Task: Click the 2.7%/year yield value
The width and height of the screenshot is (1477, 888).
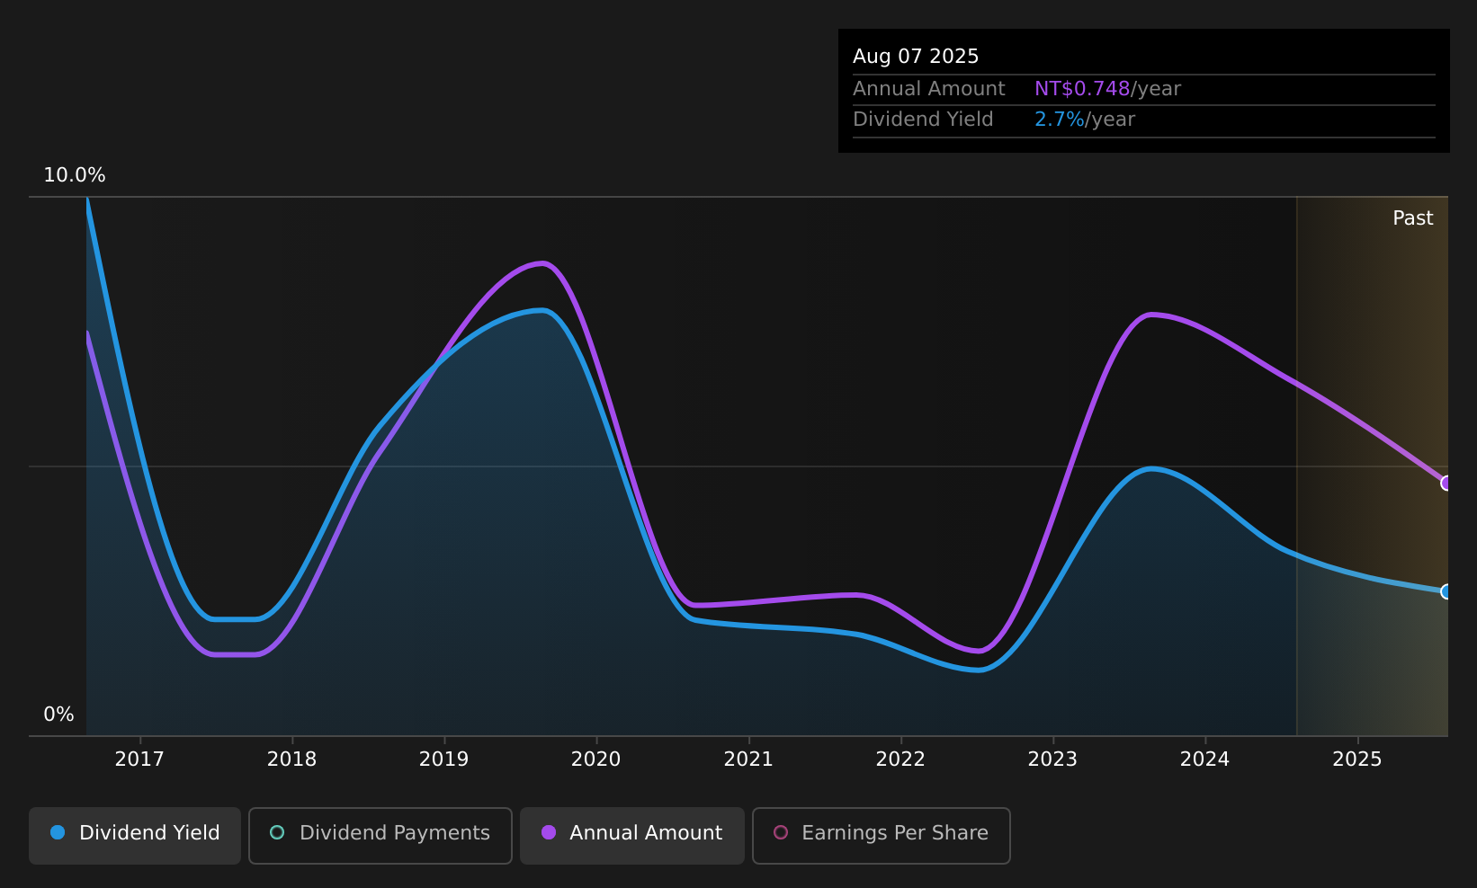Action: tap(1085, 120)
